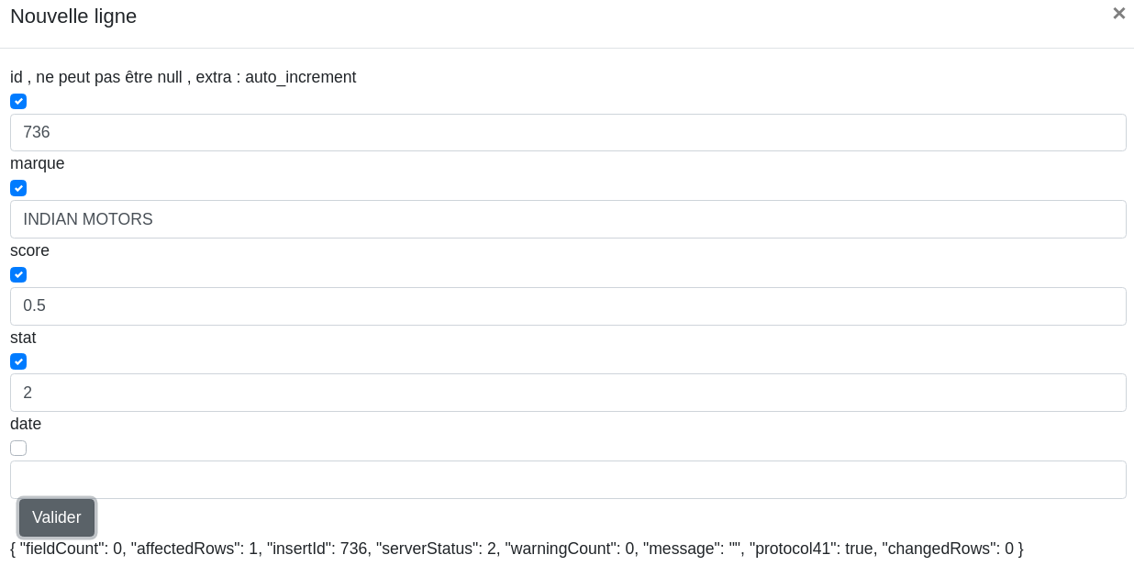Image resolution: width=1134 pixels, height=577 pixels.
Task: Click the marque field label
Action: click(38, 163)
